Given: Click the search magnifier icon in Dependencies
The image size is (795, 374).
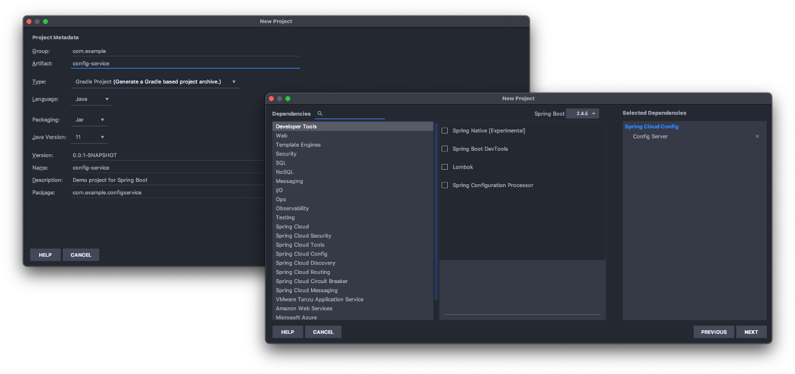Looking at the screenshot, I should (x=320, y=113).
